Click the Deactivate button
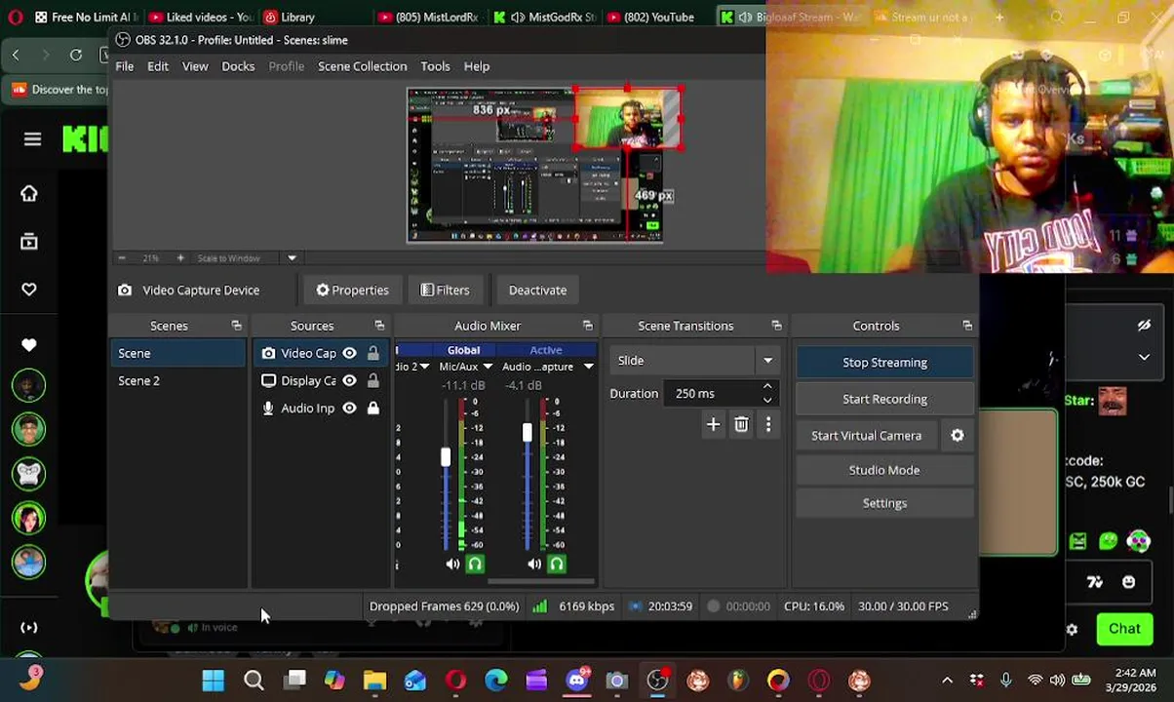The image size is (1174, 702). (537, 291)
